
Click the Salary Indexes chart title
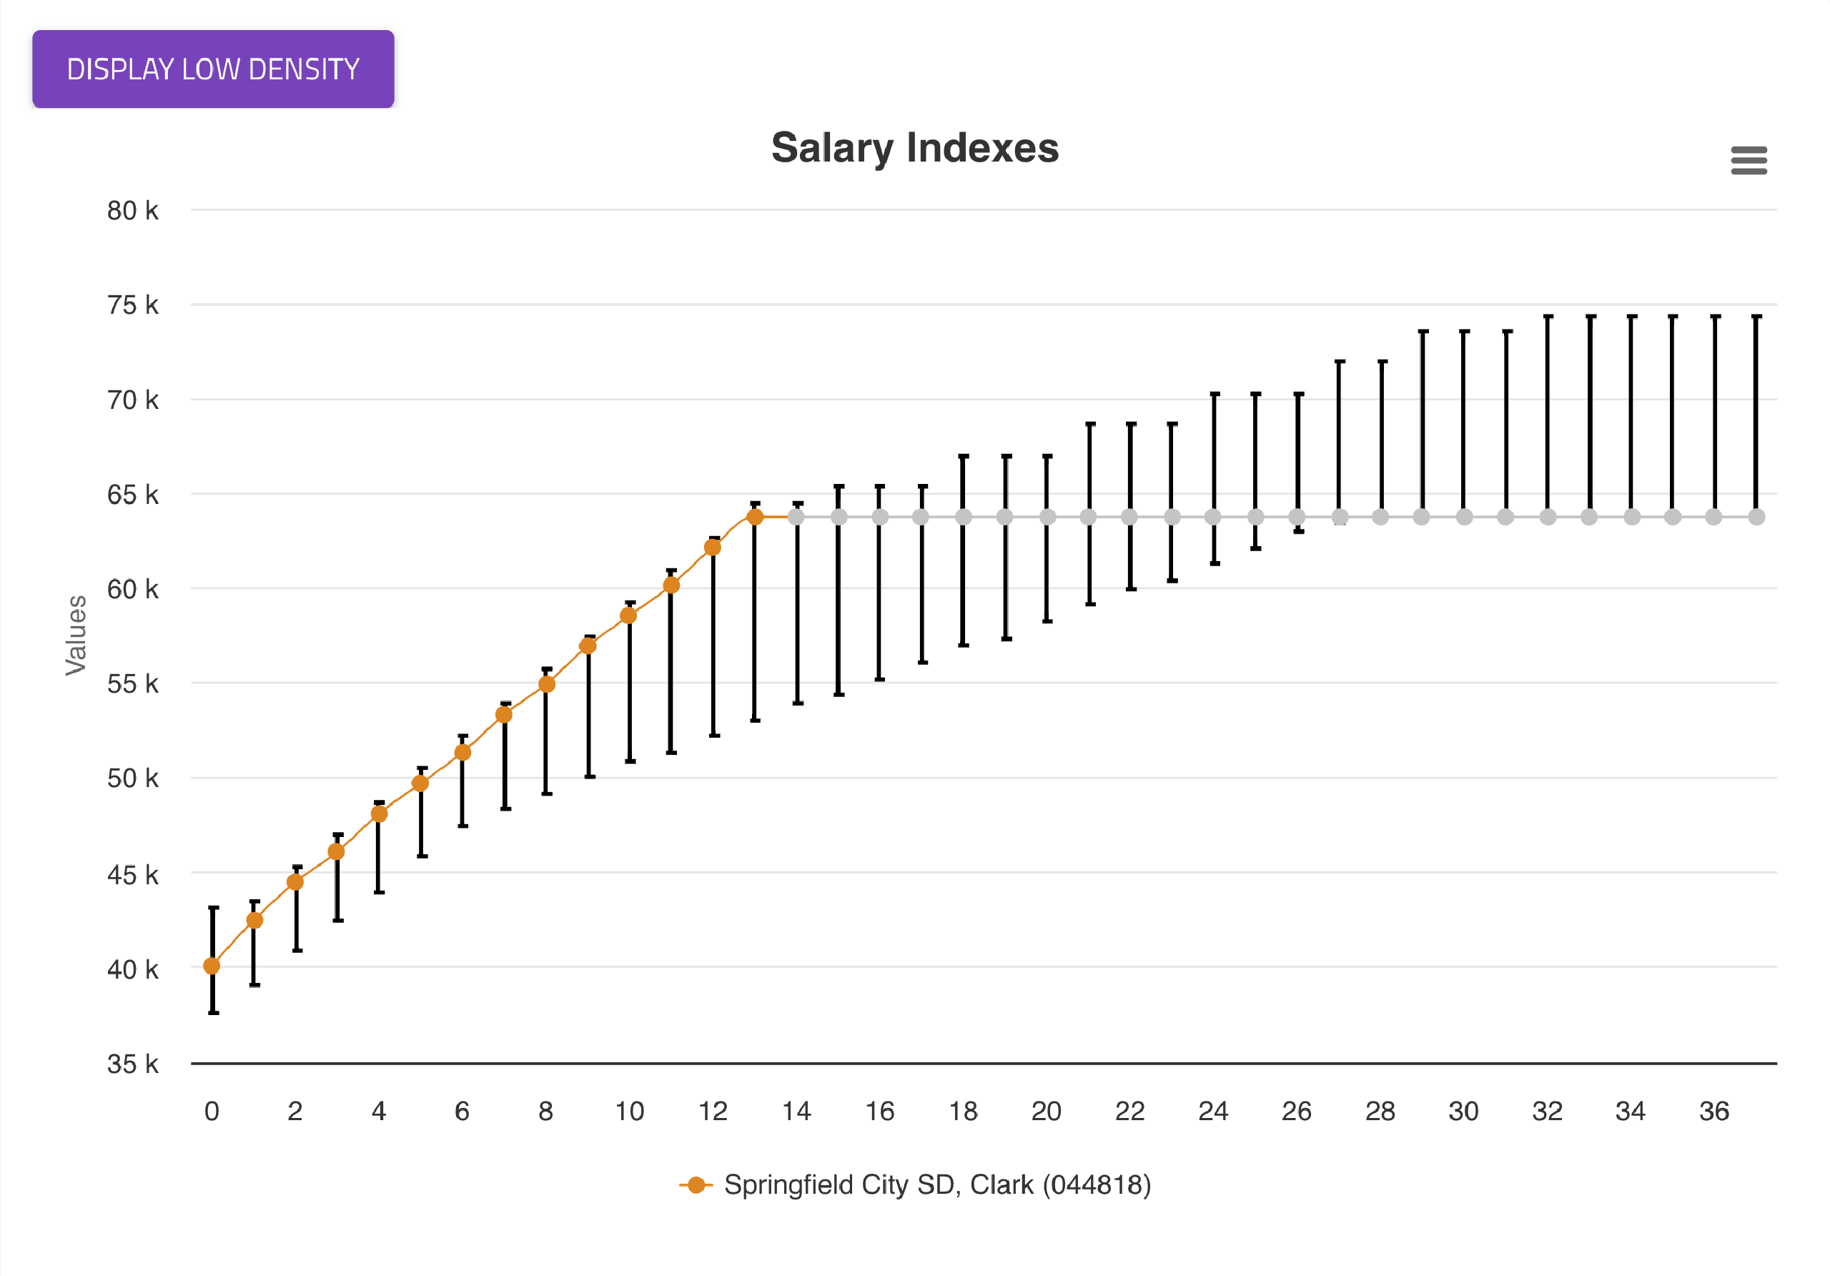914,148
